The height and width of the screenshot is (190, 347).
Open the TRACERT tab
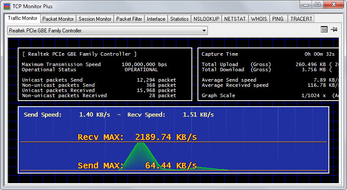point(301,19)
